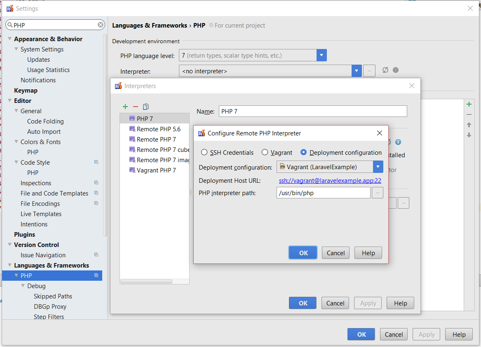This screenshot has width=481, height=347.
Task: Open Help in Configure Remote PHP Interpreter
Action: pos(368,253)
